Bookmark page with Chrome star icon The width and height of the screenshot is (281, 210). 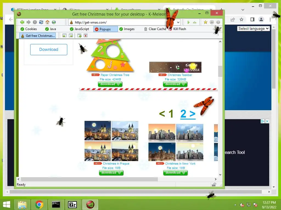(241, 19)
